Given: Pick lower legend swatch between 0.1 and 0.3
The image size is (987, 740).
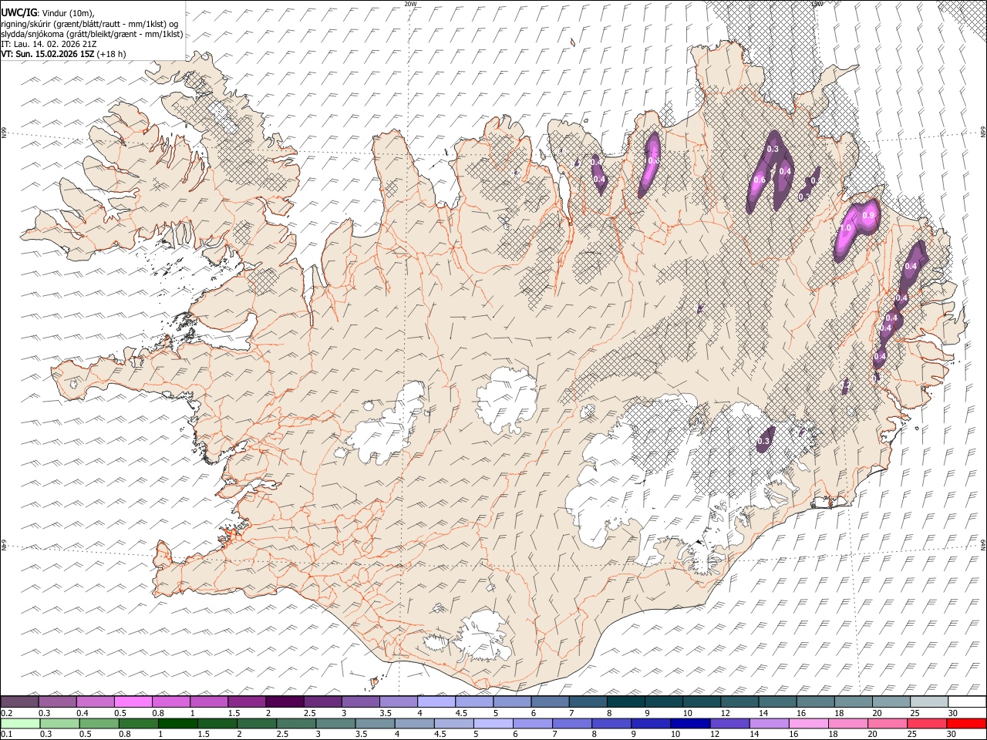Looking at the screenshot, I should [x=19, y=723].
